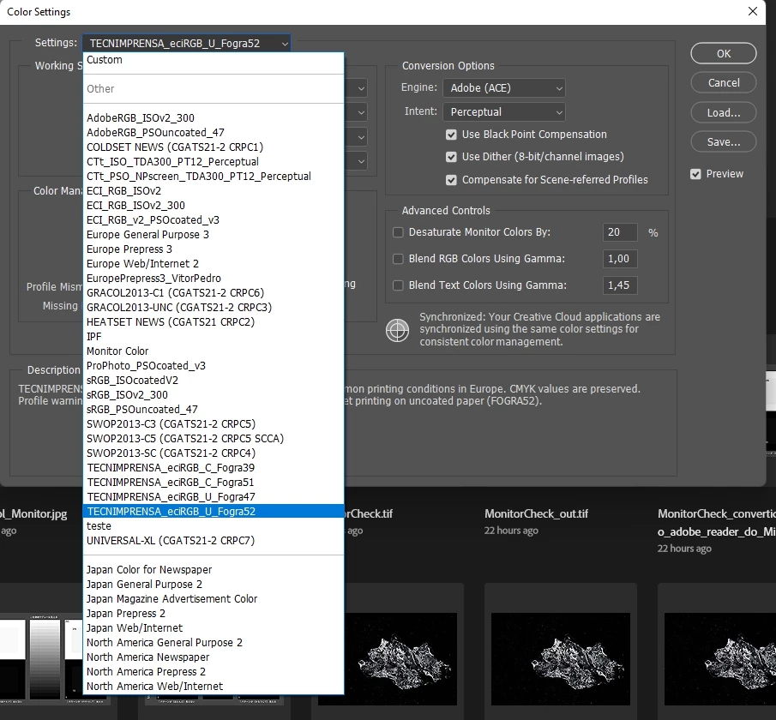
Task: Choose TECNIMPRENSA_eciRGB_U_Fogra47 preset
Action: coord(214,497)
